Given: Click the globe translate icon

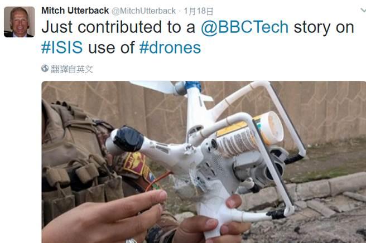Looking at the screenshot, I should coord(45,69).
